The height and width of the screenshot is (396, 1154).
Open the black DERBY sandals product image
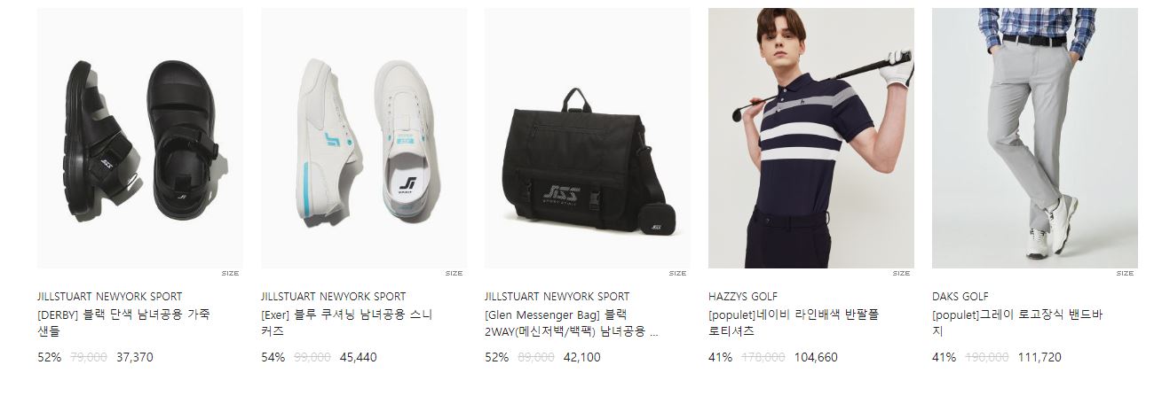(139, 138)
